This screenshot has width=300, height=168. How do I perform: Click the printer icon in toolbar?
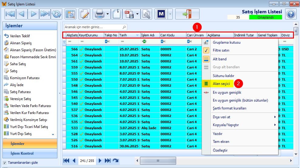[x=100, y=14]
